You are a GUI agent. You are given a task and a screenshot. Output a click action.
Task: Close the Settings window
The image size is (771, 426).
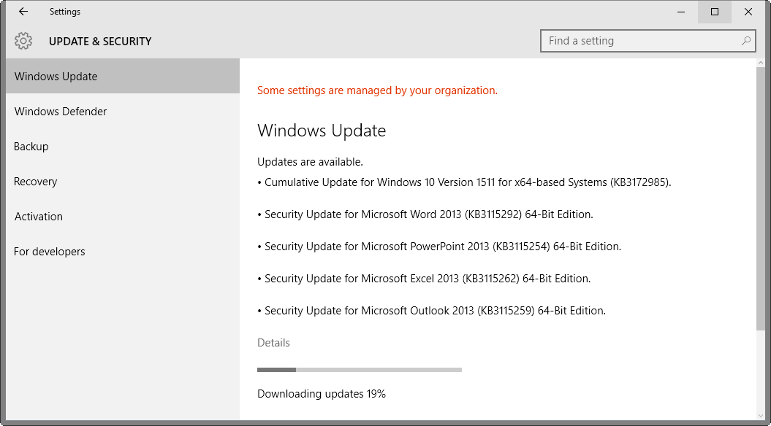[x=748, y=12]
